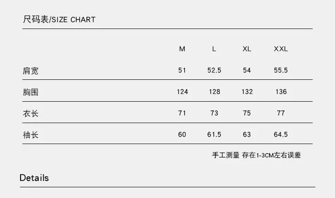Click the Details section heading
This screenshot has height=198, width=335.
(34, 178)
